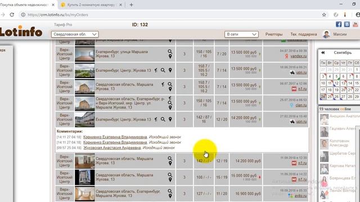Open the yandex.ru source link
Image resolution: width=360 pixels, height=202 pixels.
click(299, 56)
